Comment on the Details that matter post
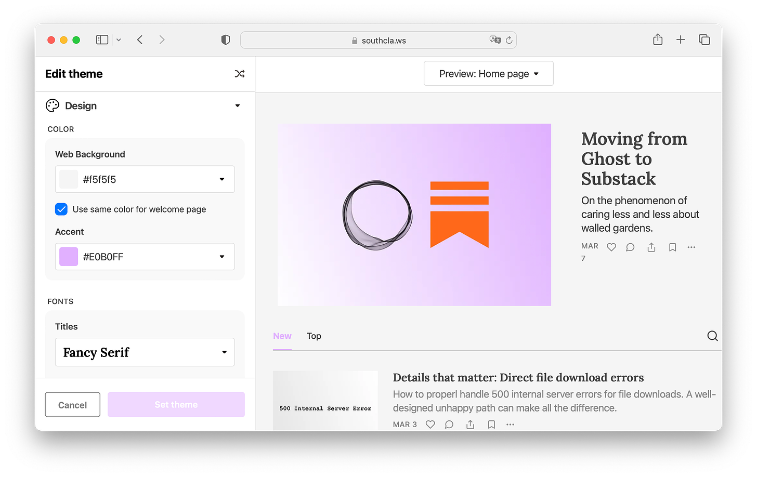Image resolution: width=757 pixels, height=477 pixels. [x=449, y=425]
